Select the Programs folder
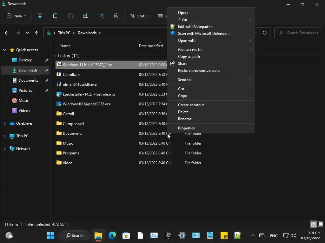 71,153
